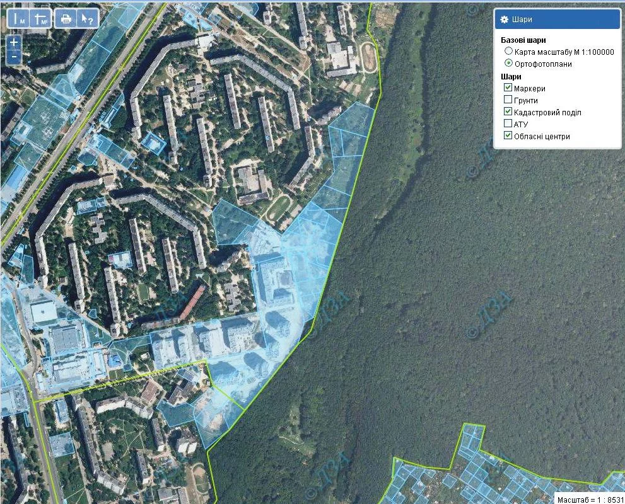Click the gear icon in Шари header

[504, 20]
